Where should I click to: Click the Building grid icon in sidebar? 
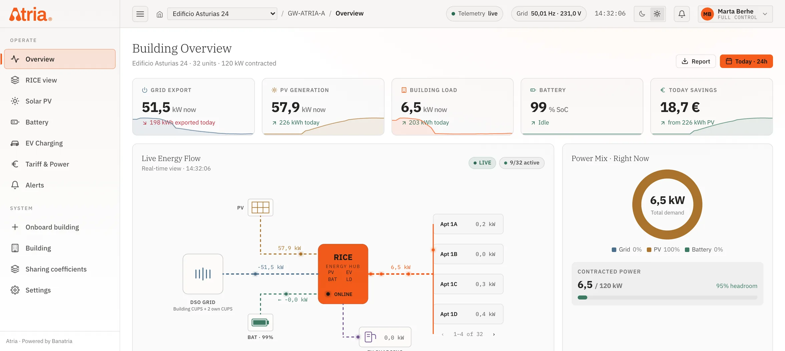tap(15, 248)
